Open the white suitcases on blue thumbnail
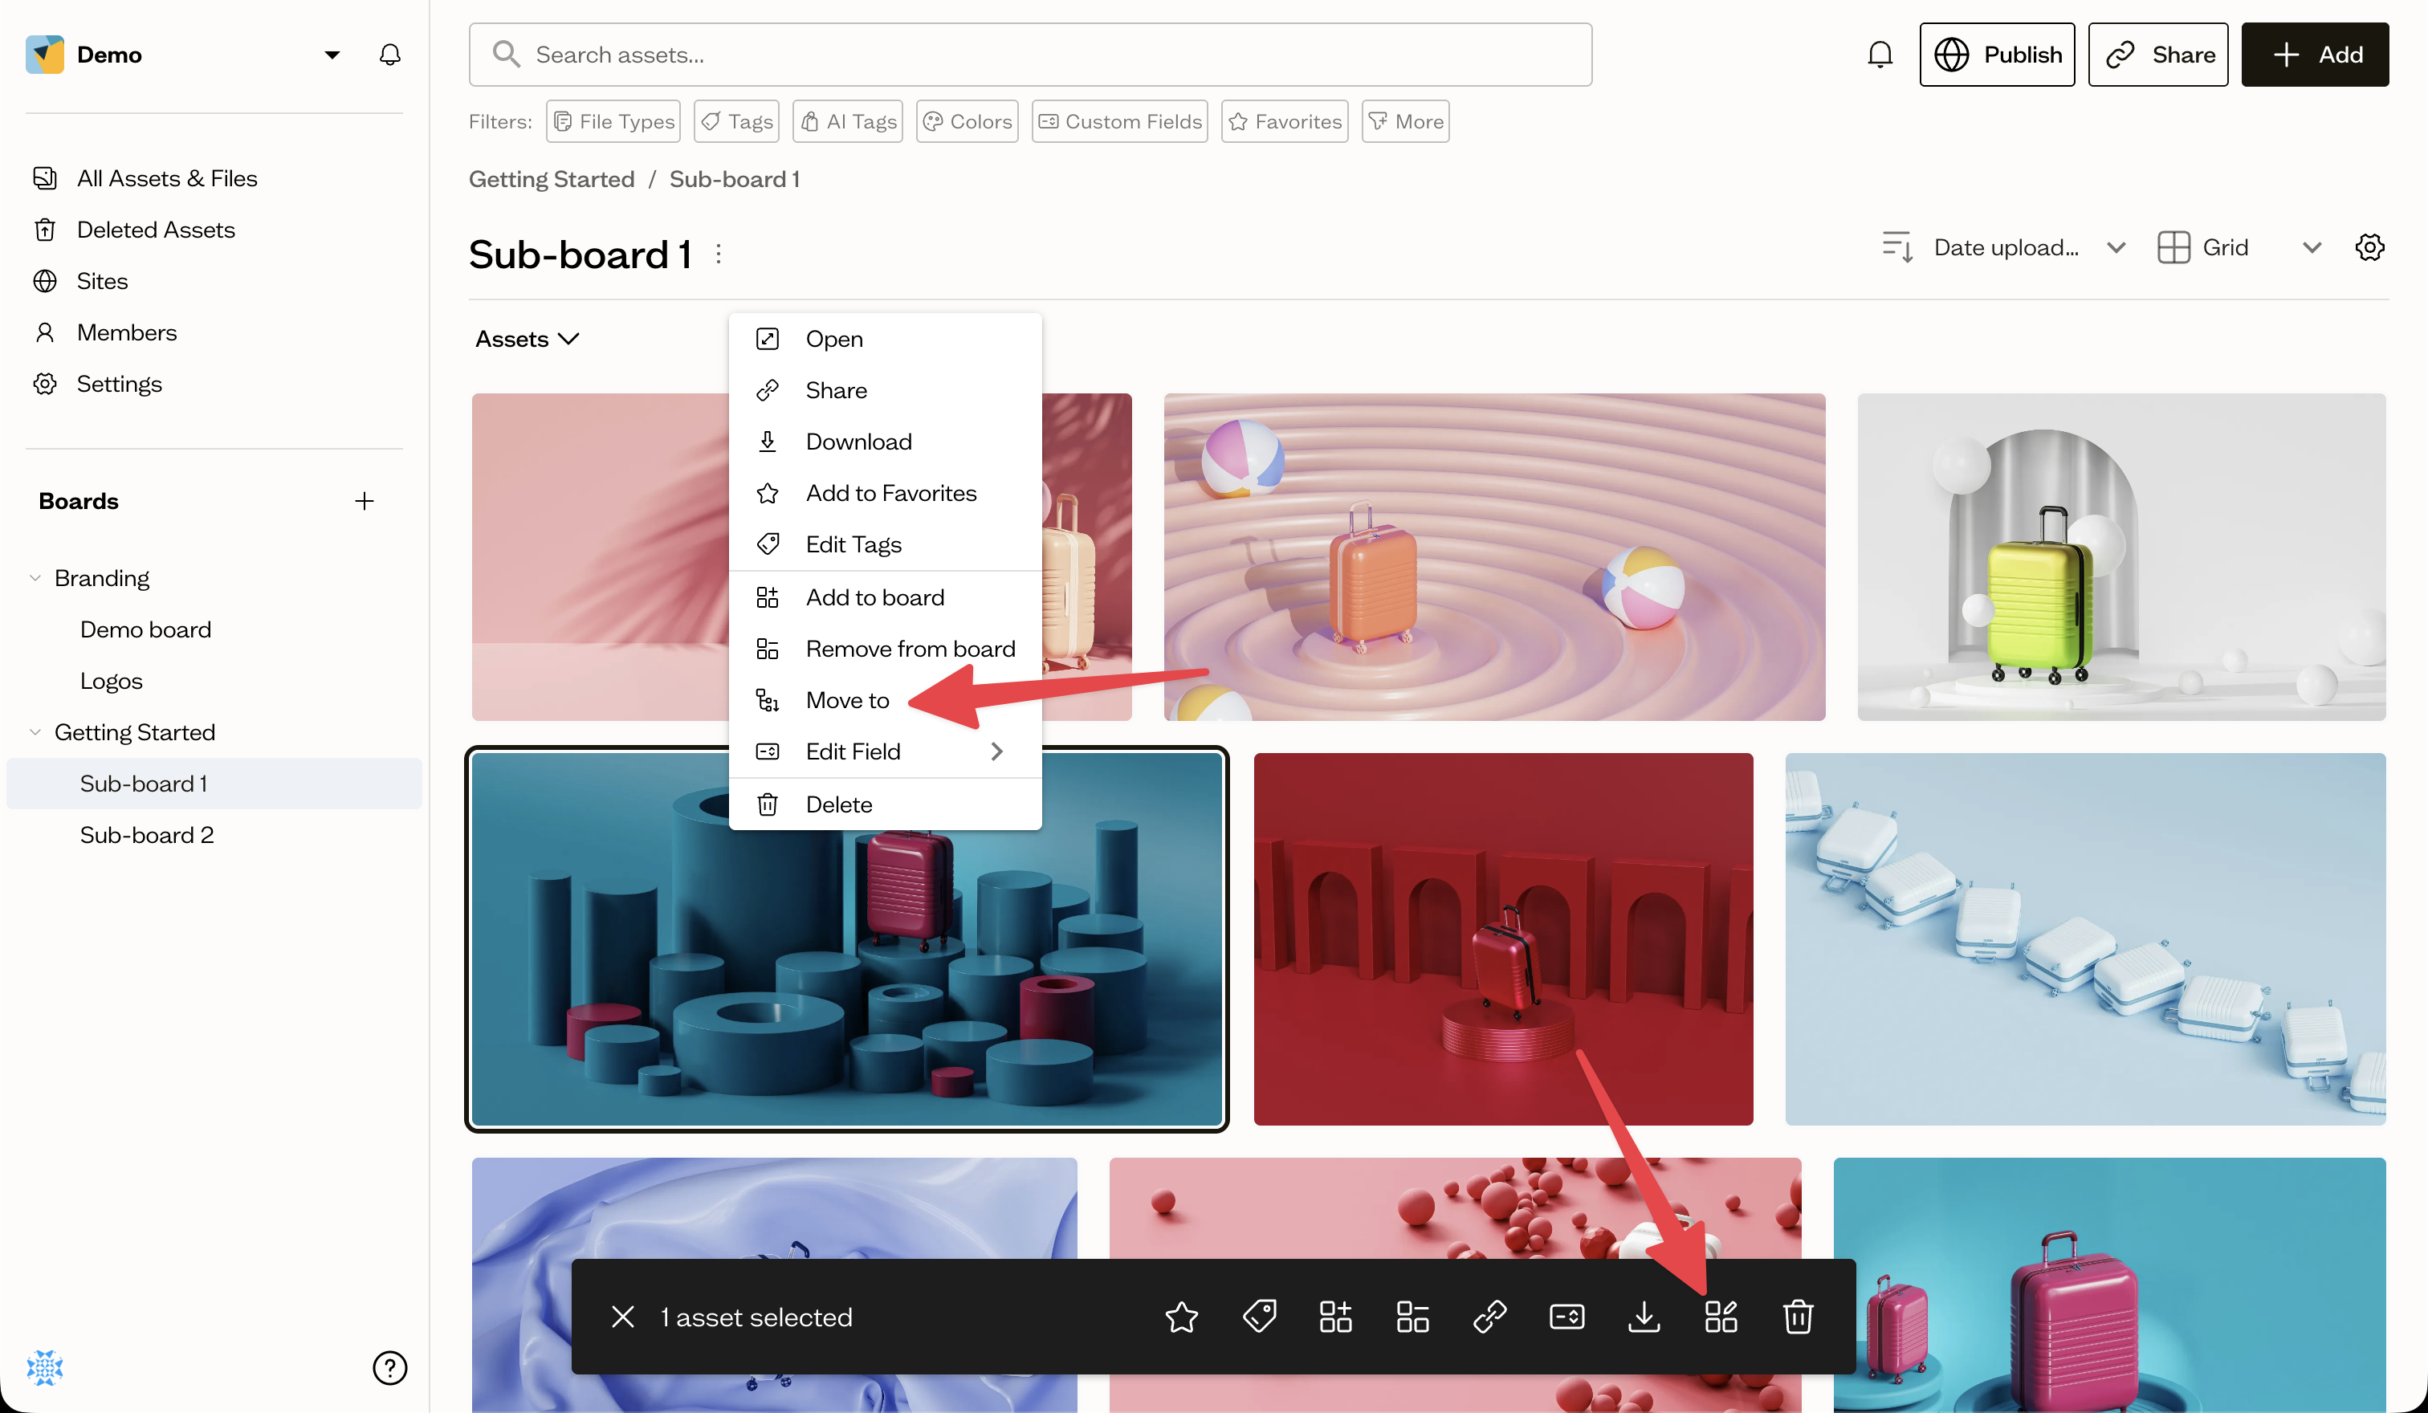The width and height of the screenshot is (2428, 1413). click(x=2085, y=939)
